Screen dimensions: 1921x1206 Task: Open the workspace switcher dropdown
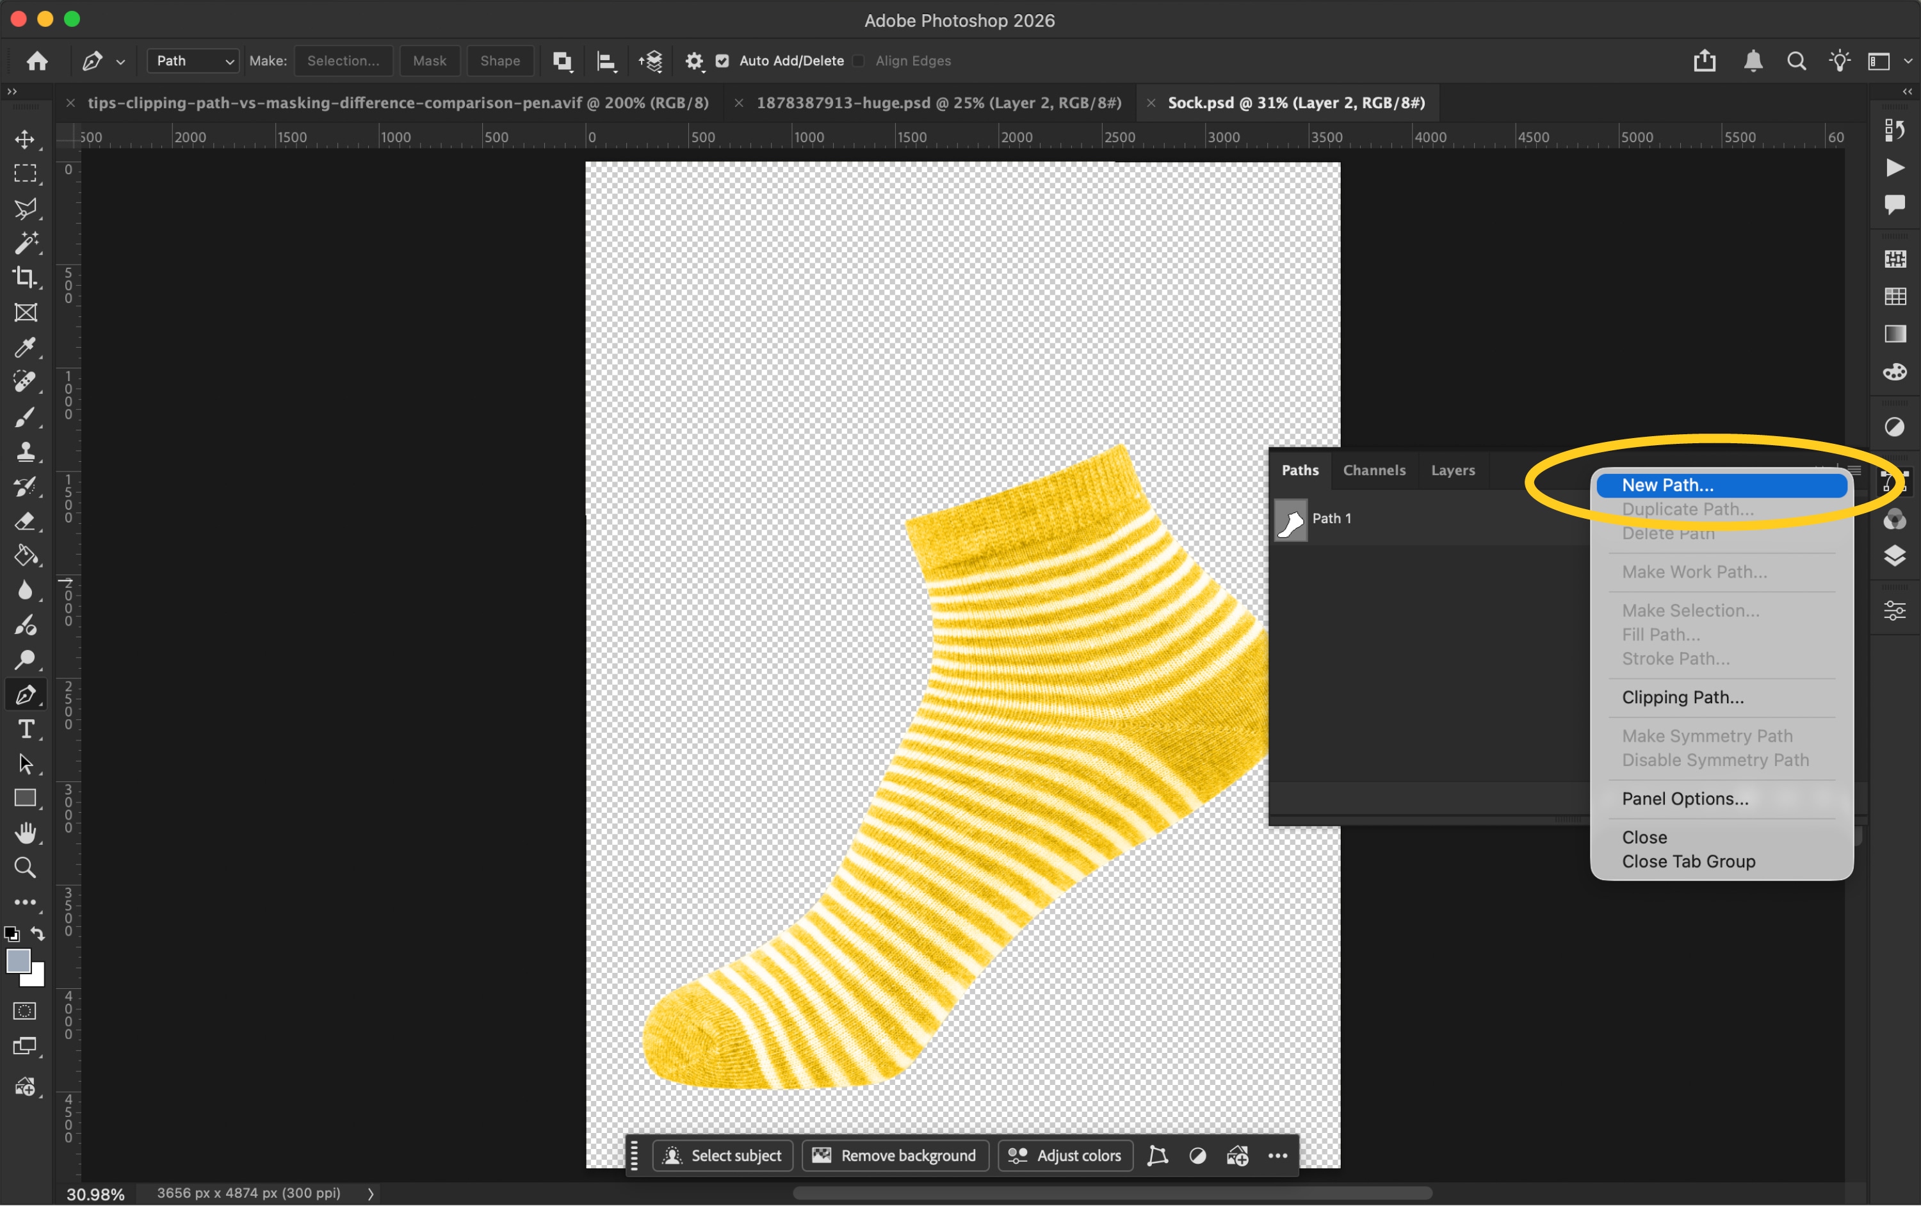pyautogui.click(x=1888, y=61)
